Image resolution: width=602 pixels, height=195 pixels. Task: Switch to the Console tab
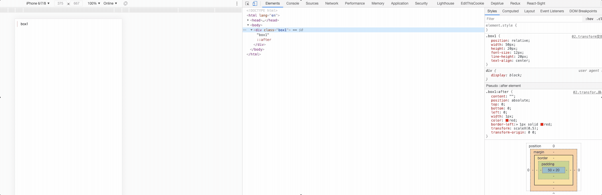[293, 3]
